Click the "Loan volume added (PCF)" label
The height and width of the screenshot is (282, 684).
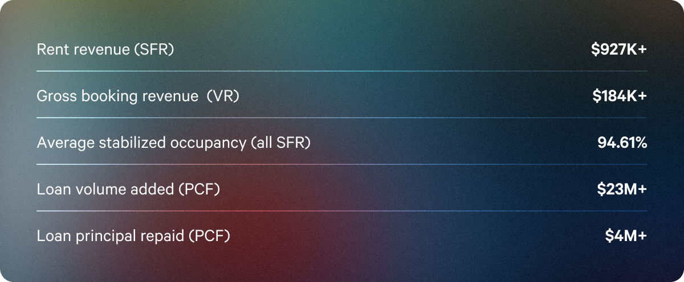tap(128, 190)
